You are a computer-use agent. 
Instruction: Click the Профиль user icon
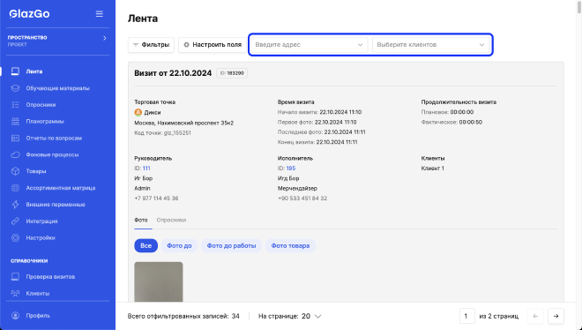pyautogui.click(x=15, y=316)
